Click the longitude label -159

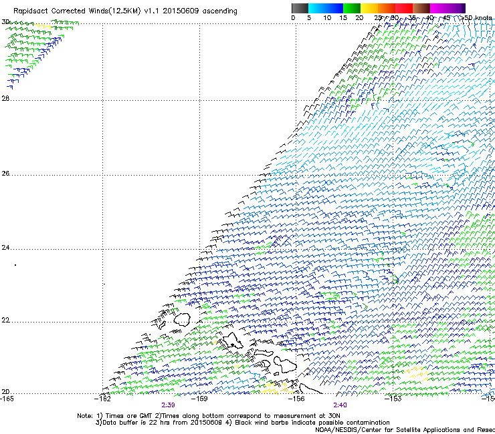point(199,399)
